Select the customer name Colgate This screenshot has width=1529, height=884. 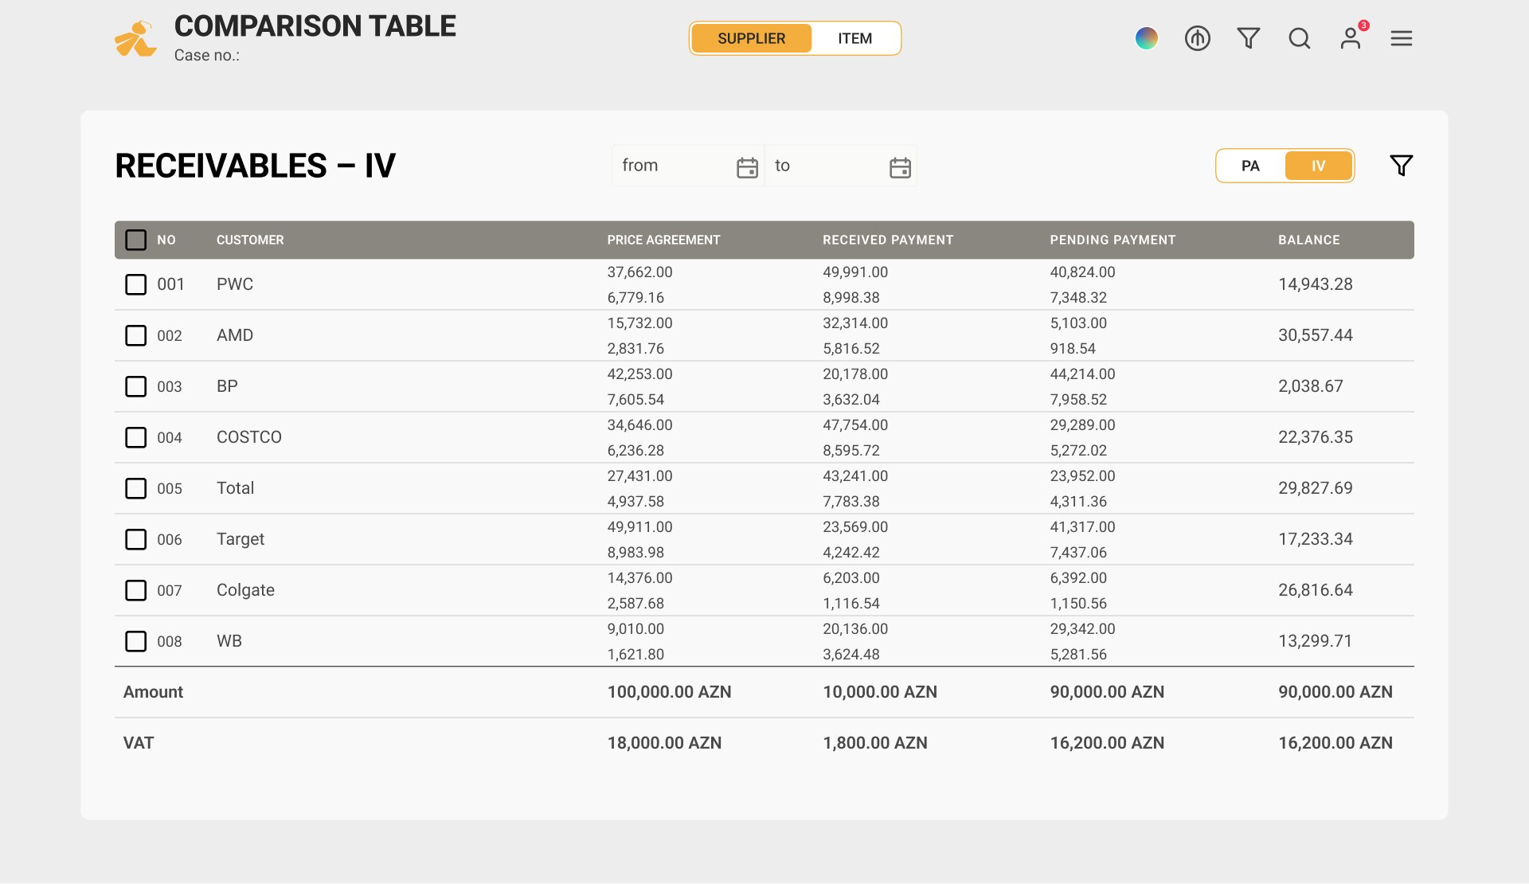245,590
